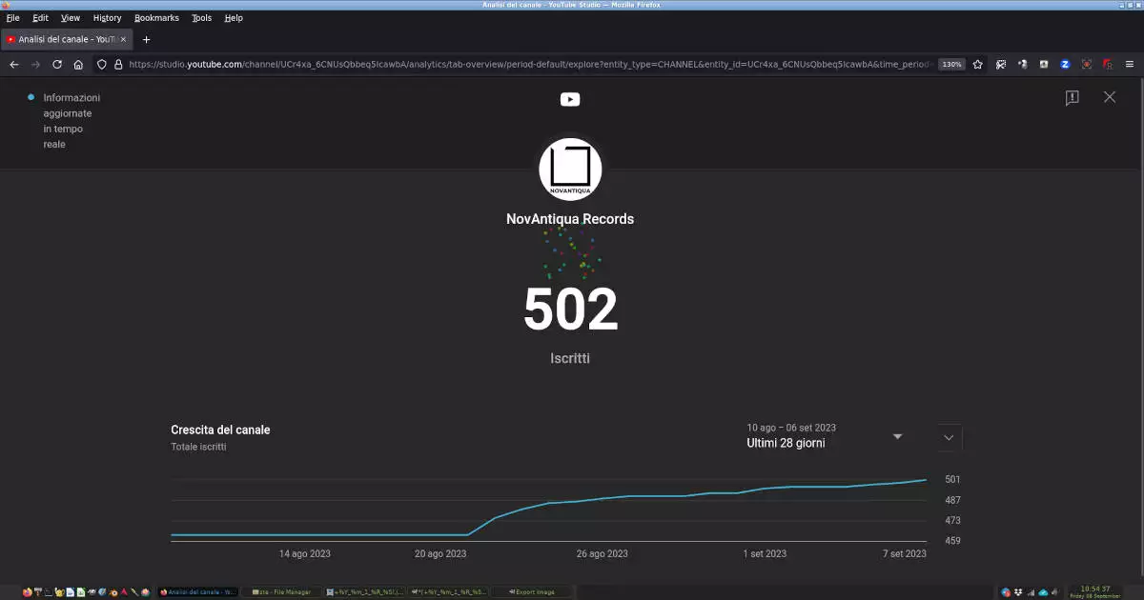Click the 7 set 2023 axis label
Screen dimensions: 1144x600
(904, 553)
